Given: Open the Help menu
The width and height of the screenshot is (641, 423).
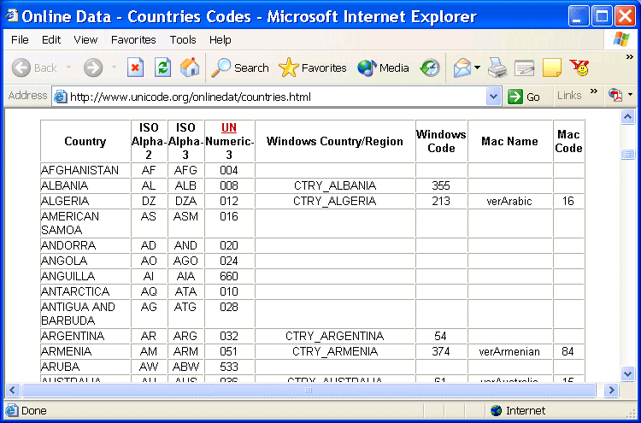Looking at the screenshot, I should (220, 39).
